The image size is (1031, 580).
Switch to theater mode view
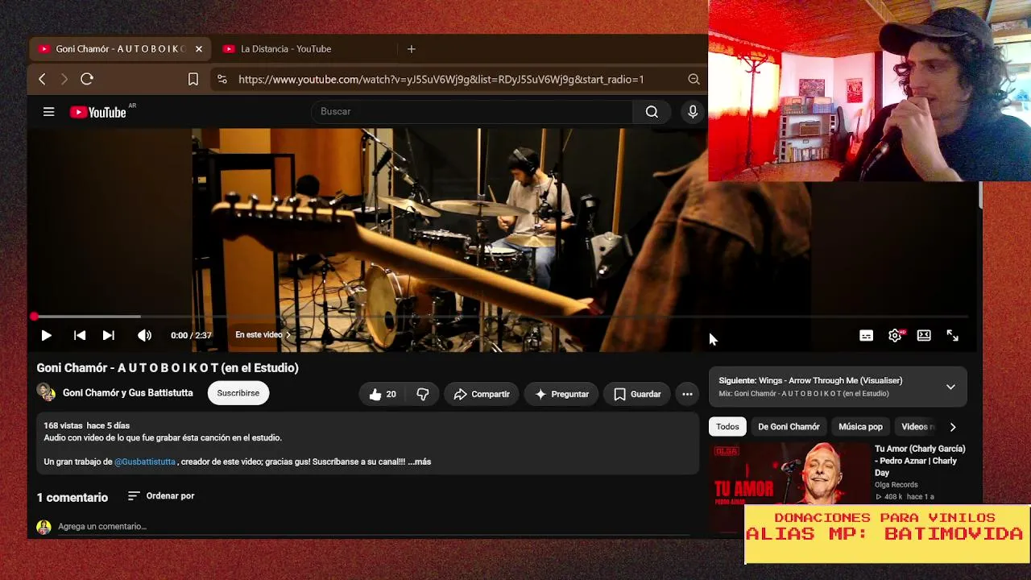tap(924, 336)
